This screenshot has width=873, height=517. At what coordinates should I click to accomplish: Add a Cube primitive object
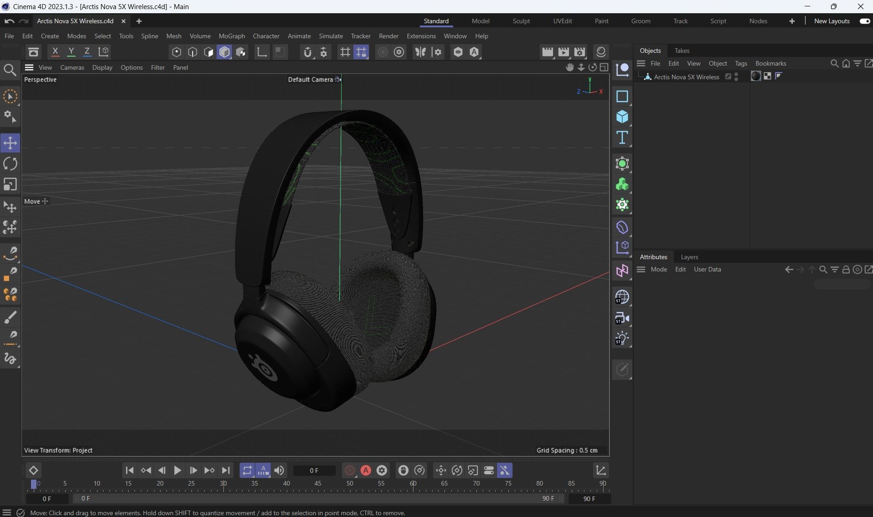(x=622, y=117)
